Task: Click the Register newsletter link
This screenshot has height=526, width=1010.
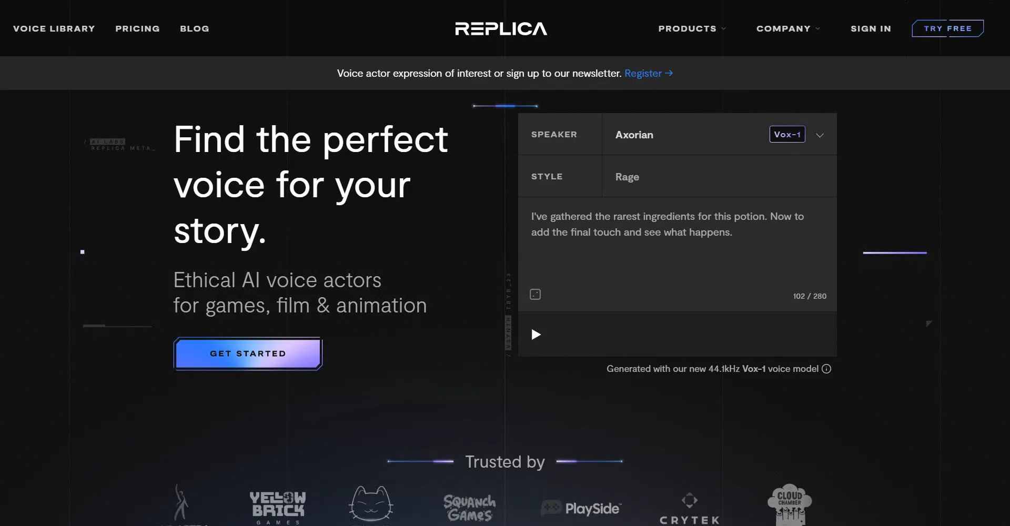Action: click(x=648, y=73)
